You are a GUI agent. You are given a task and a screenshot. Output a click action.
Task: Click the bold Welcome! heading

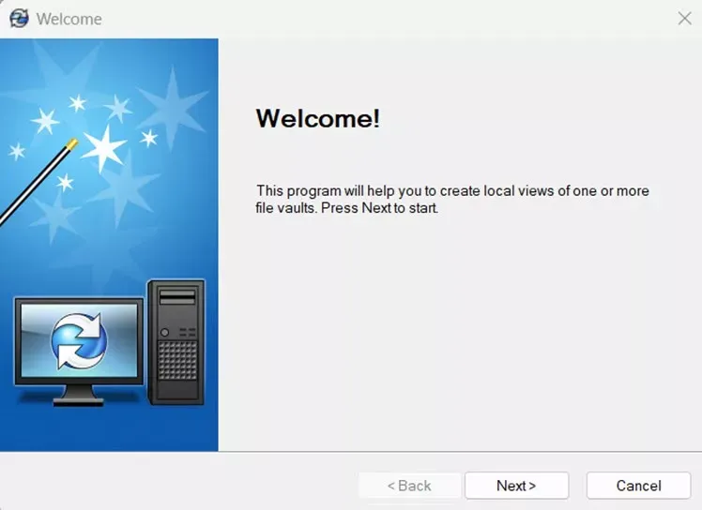click(x=318, y=118)
